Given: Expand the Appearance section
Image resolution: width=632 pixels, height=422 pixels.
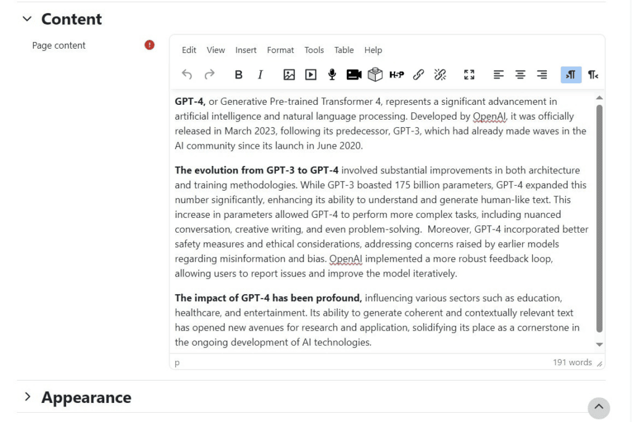Looking at the screenshot, I should pyautogui.click(x=27, y=397).
